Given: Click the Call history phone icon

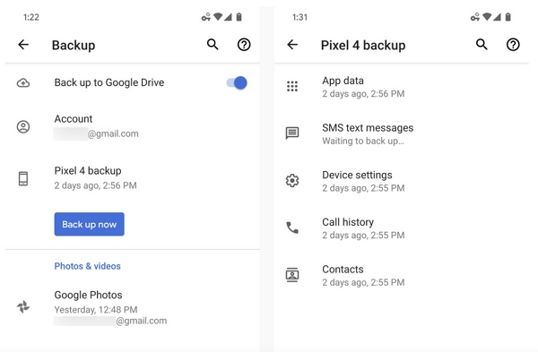Looking at the screenshot, I should click(x=292, y=228).
